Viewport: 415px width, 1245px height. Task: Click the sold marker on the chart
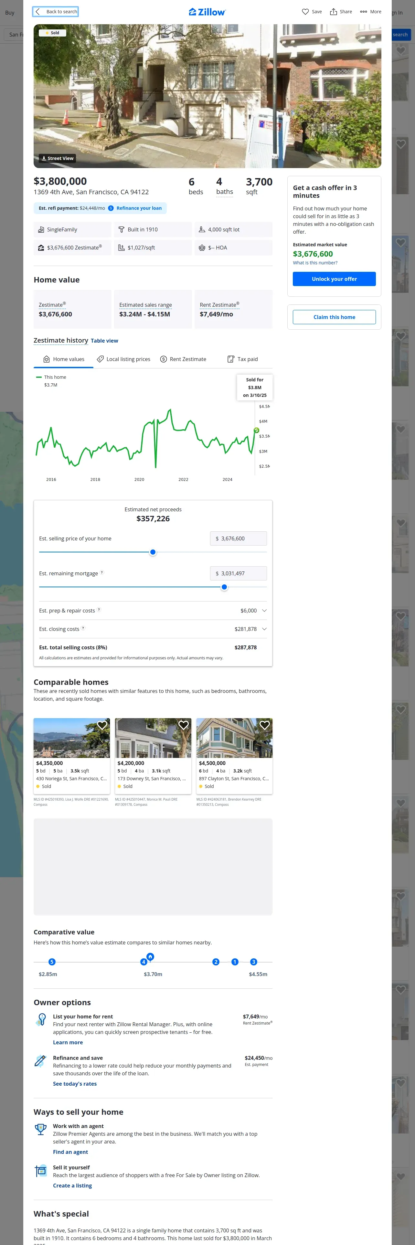tap(257, 430)
